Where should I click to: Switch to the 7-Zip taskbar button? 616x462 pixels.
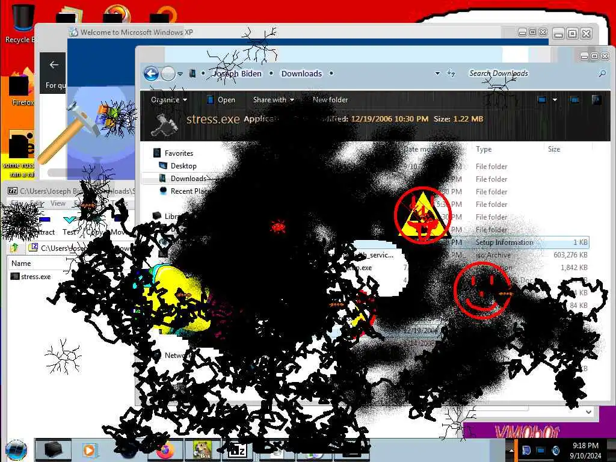237,451
